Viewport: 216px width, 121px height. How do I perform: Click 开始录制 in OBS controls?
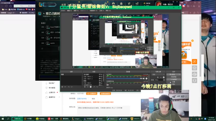tap(174, 77)
